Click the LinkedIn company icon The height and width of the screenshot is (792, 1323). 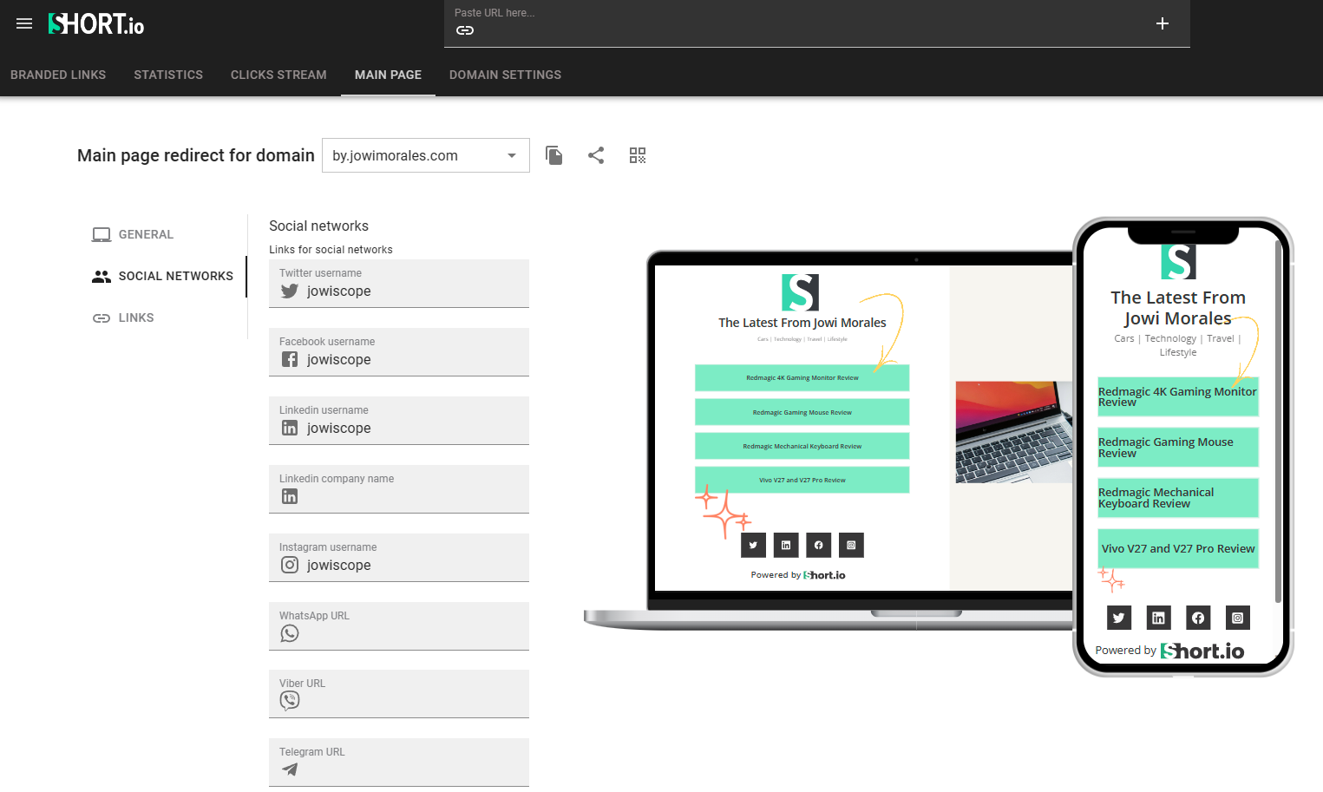(x=290, y=496)
